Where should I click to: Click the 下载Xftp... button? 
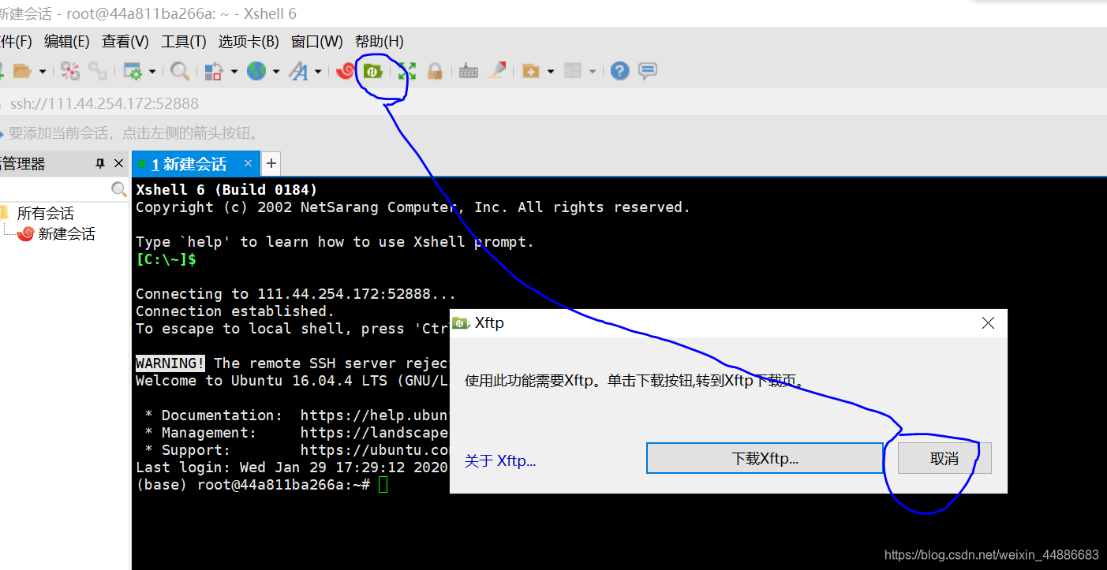pos(765,458)
